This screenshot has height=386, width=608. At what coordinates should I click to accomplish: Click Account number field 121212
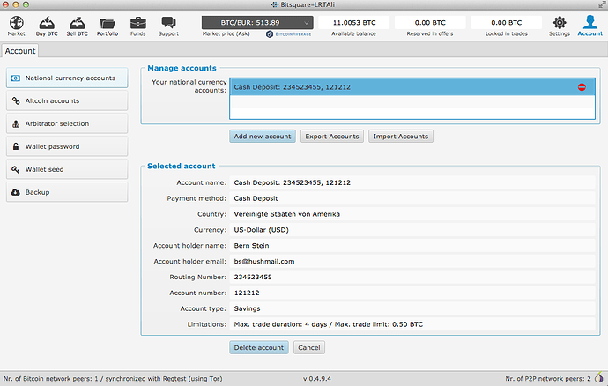pos(412,293)
